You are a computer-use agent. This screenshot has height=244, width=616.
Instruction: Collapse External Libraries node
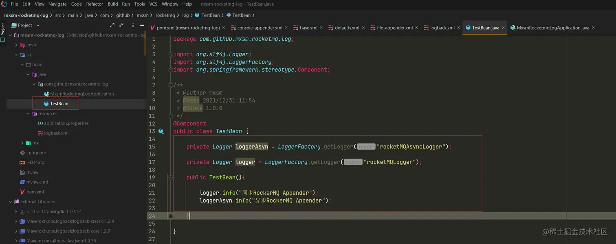point(10,202)
